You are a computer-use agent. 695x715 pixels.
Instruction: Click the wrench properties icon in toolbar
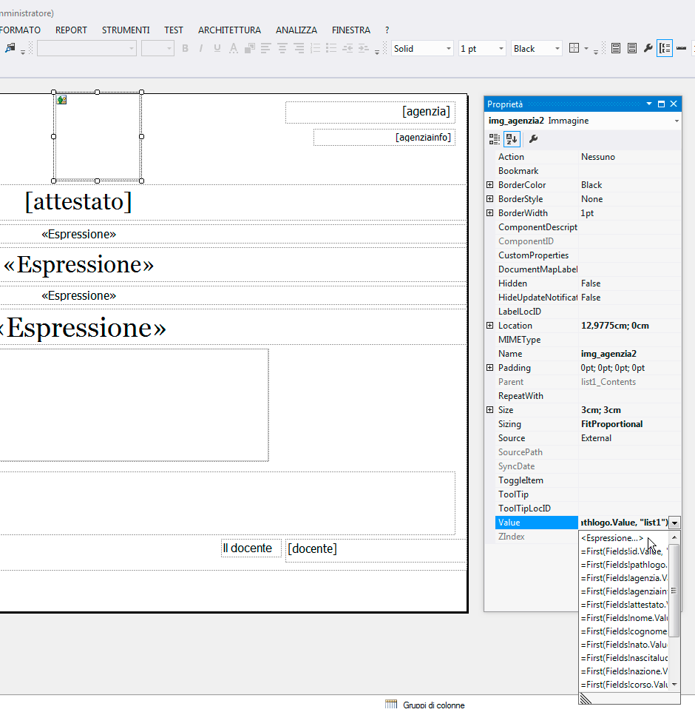pos(648,48)
